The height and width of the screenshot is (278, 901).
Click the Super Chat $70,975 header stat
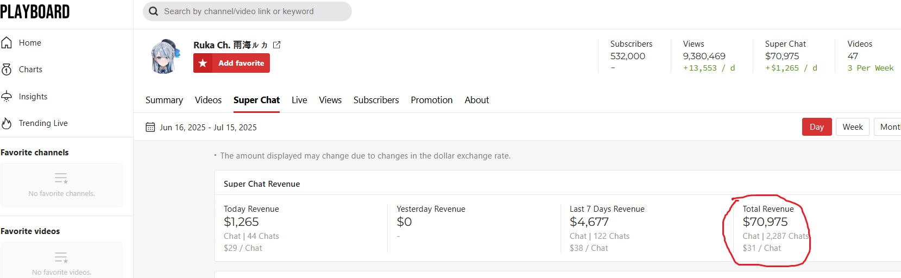click(x=782, y=56)
